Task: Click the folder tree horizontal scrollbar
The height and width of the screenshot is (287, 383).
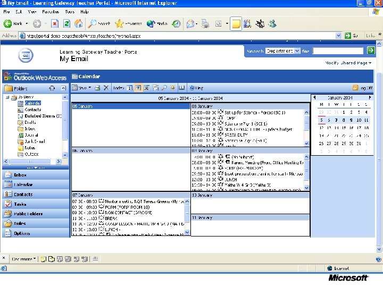Action: [32, 162]
